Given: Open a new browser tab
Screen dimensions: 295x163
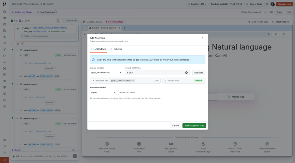Looking at the screenshot, I should pos(124,28).
